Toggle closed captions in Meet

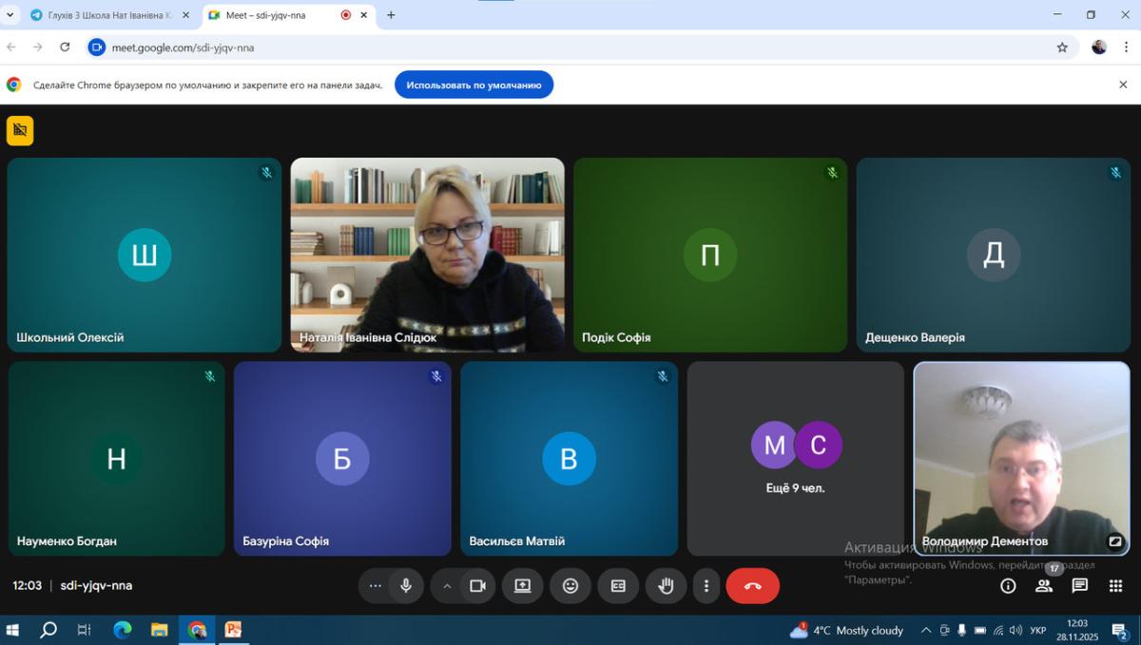[618, 586]
